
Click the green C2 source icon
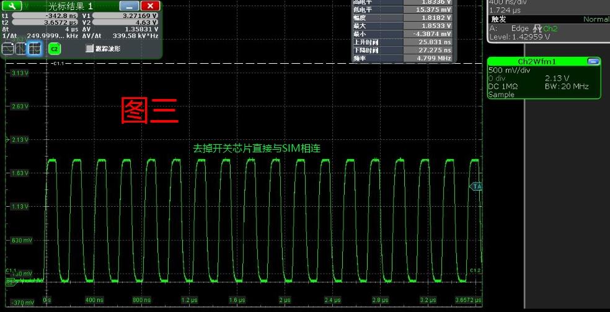click(x=55, y=49)
